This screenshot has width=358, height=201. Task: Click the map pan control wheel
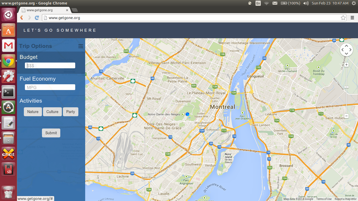[x=346, y=50]
